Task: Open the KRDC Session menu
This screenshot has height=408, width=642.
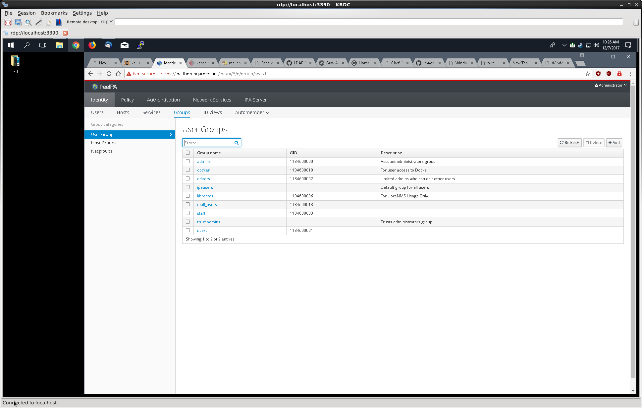Action: click(x=27, y=13)
